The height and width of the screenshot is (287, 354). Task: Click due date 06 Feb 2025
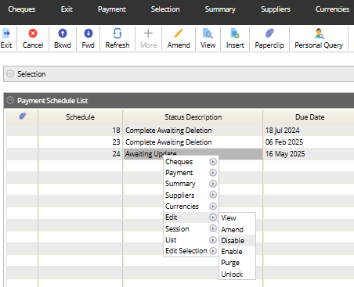(x=284, y=142)
